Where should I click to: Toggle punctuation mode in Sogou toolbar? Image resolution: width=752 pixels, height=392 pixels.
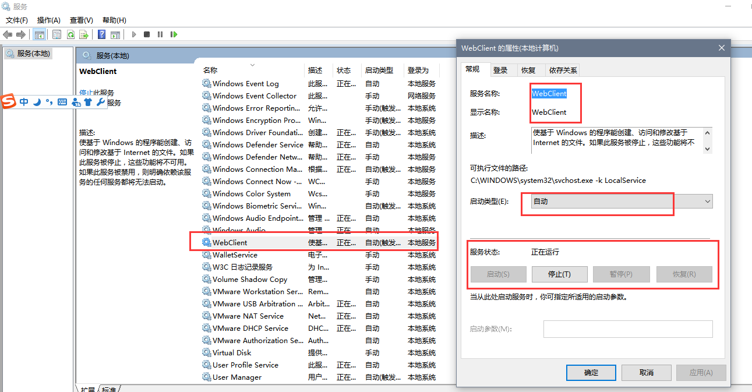50,102
